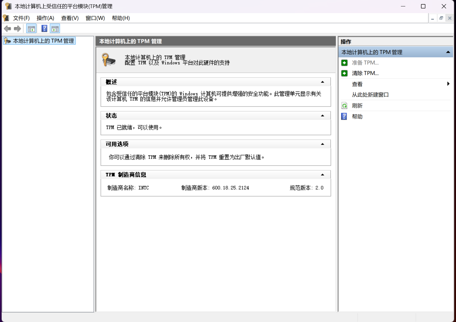This screenshot has height=322, width=456.
Task: Click the MMC icon beside the 文件 menu
Action: coord(6,18)
